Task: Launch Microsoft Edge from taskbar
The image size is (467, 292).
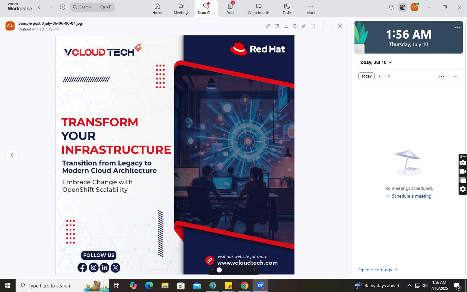Action: pos(149,286)
